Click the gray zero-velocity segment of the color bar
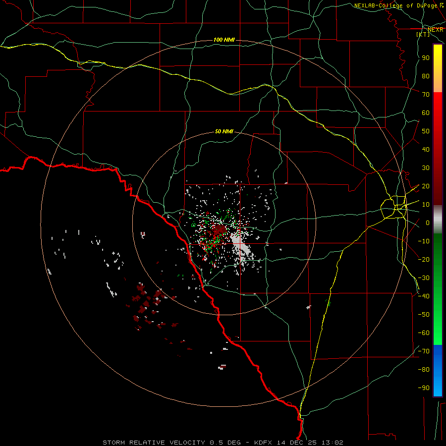The image size is (446, 446). [x=438, y=220]
